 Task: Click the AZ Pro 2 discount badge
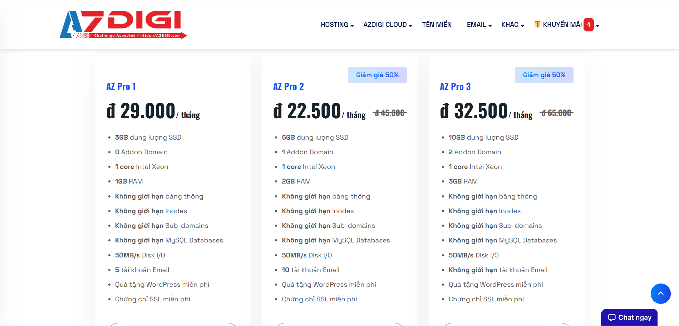pyautogui.click(x=377, y=75)
